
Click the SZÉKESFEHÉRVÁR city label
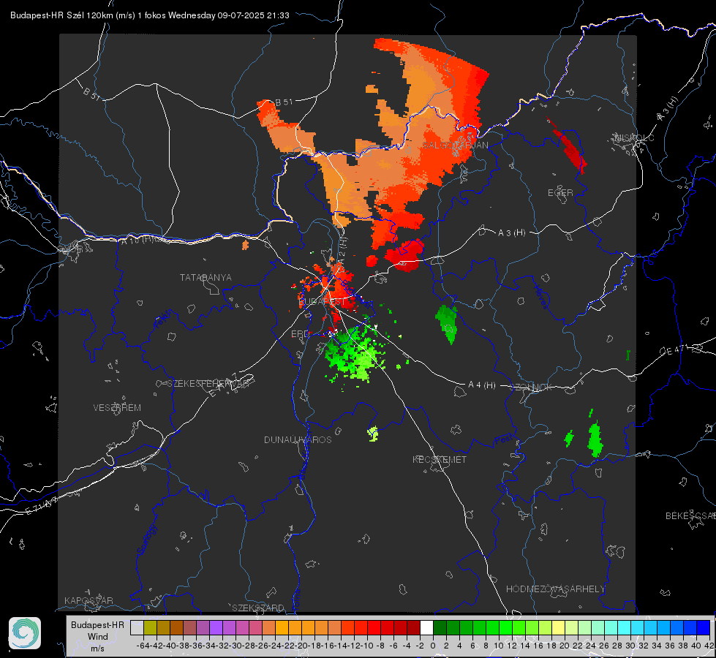[x=208, y=384]
